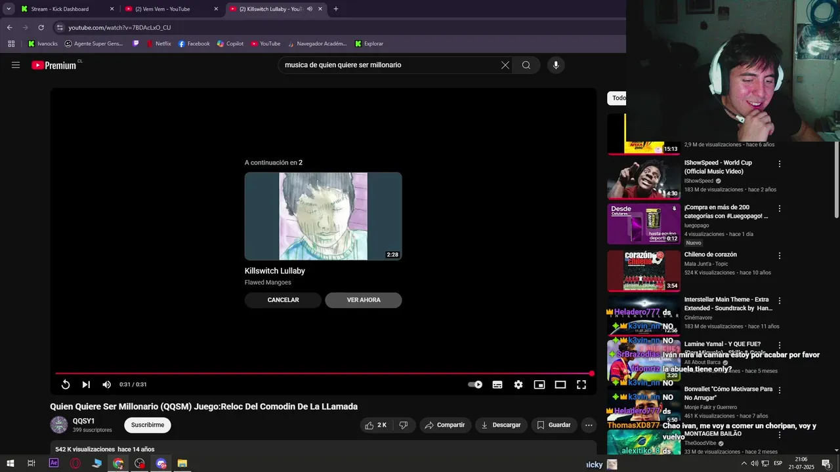Open the YouTube guide hamburger menu
Screen dimensions: 840x472
[16, 65]
